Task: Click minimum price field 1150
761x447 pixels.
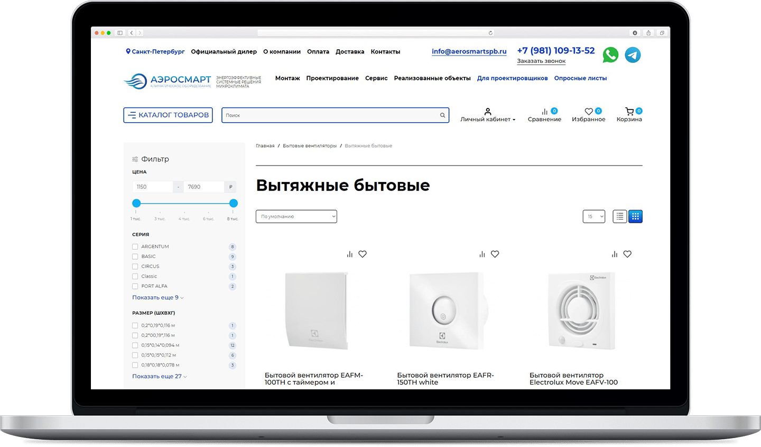Action: [x=153, y=187]
